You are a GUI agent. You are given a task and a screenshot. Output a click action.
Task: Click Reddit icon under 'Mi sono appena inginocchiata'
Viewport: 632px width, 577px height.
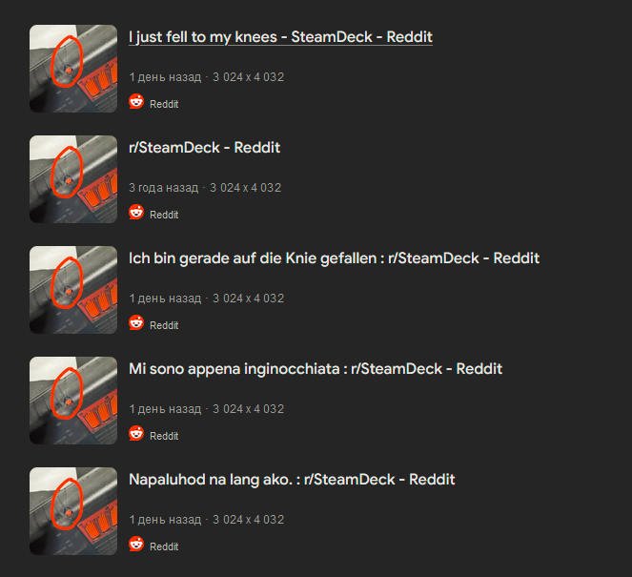(x=136, y=433)
